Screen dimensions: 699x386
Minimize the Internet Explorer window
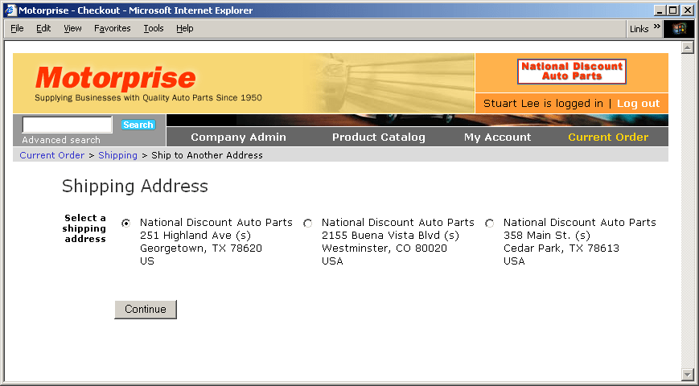660,10
